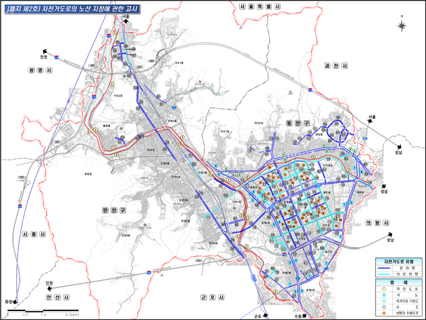Click the 과천시 city label
Image resolution: width=426 pixels, height=320 pixels.
pyautogui.click(x=336, y=66)
